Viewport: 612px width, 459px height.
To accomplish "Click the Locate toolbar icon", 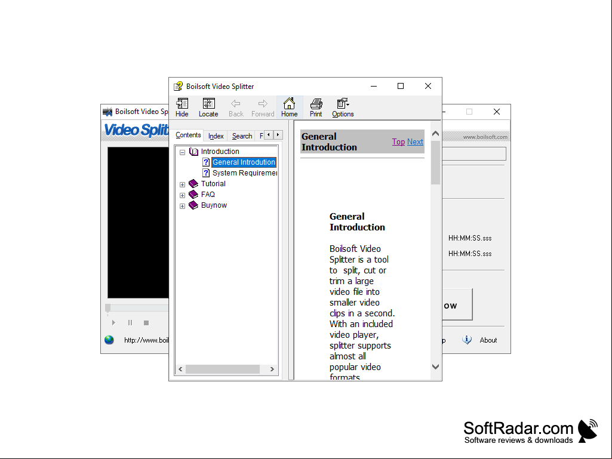I will (208, 107).
